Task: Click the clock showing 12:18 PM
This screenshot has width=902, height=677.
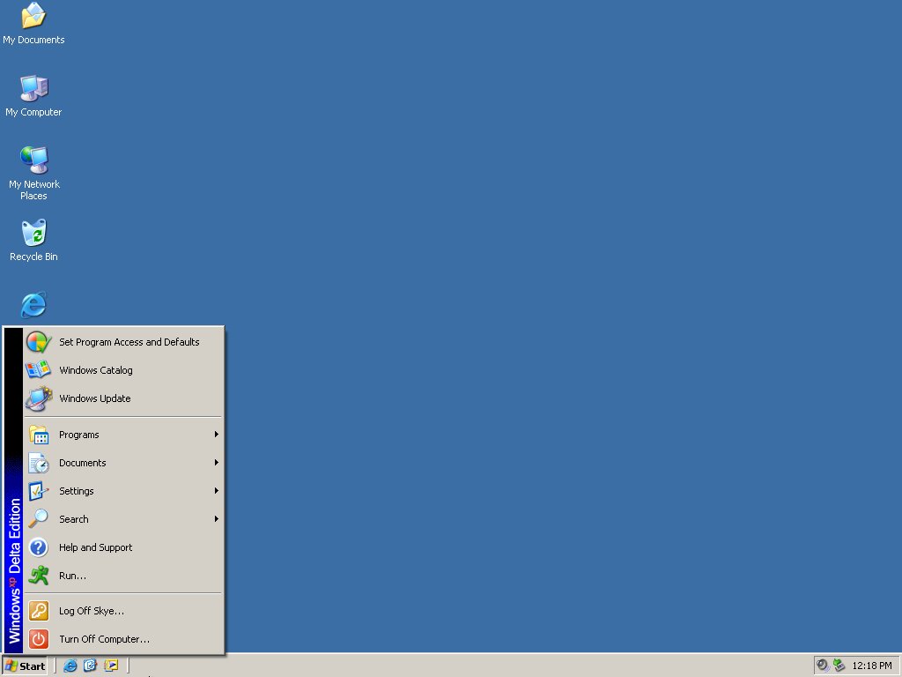Action: coord(871,665)
